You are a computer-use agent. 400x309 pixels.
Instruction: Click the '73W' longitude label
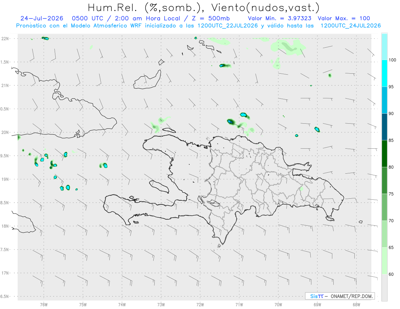(x=161, y=305)
